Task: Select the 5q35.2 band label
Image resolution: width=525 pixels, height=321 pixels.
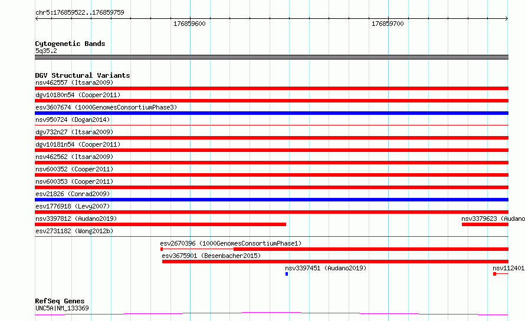Action: coord(46,51)
